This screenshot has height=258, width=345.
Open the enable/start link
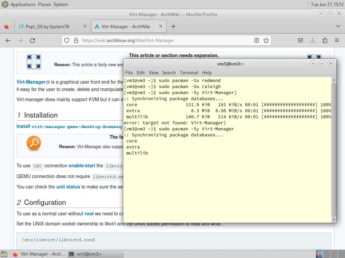[x=82, y=166]
